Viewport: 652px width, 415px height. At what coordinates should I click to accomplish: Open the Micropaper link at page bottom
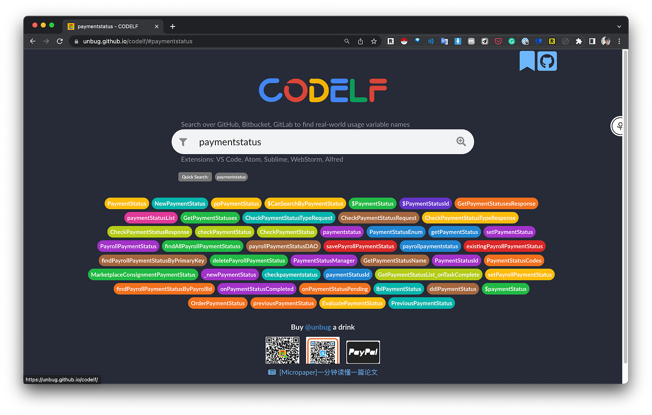click(323, 372)
